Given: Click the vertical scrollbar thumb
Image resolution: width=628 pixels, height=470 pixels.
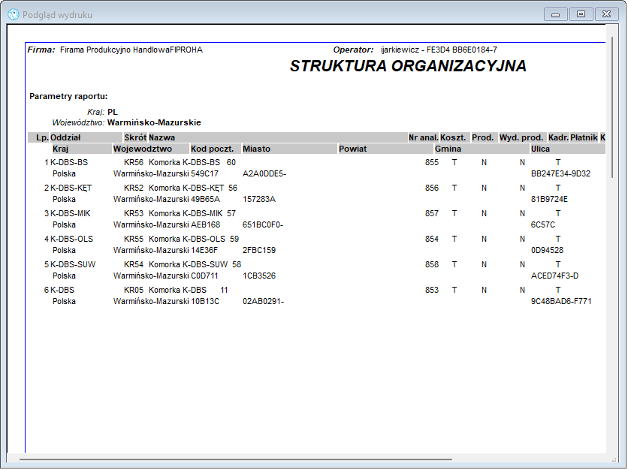Looking at the screenshot, I should pyautogui.click(x=612, y=107).
